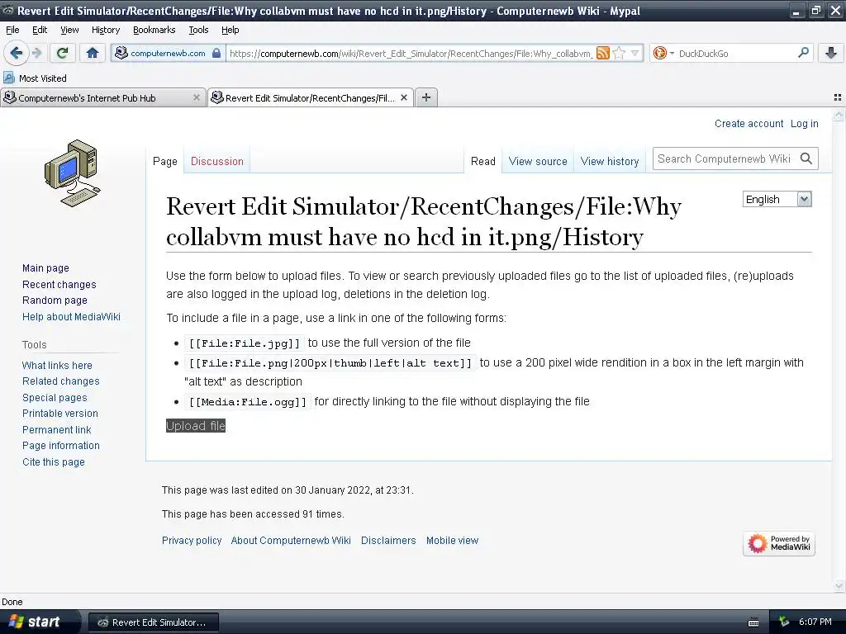Switch to Mobile view link
The height and width of the screenshot is (634, 846).
pyautogui.click(x=452, y=540)
